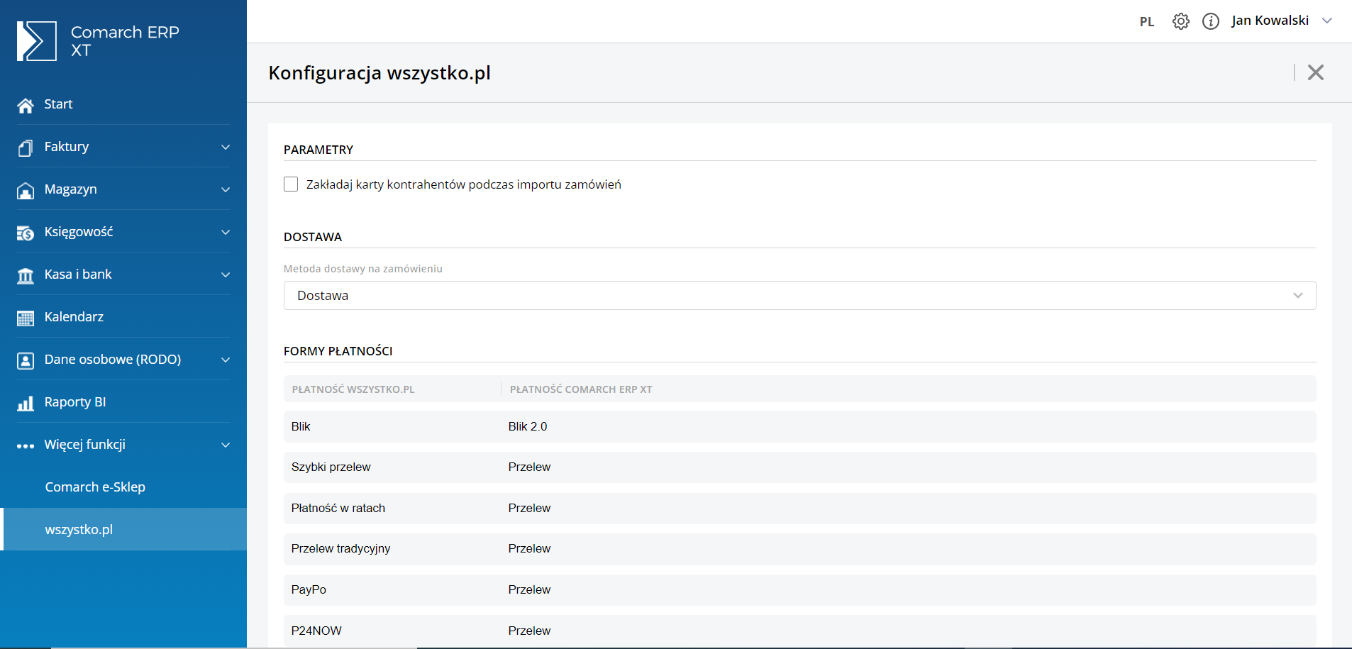Close the Konfiguracja wszystko.pl panel
Image resolution: width=1352 pixels, height=649 pixels.
pos(1316,72)
